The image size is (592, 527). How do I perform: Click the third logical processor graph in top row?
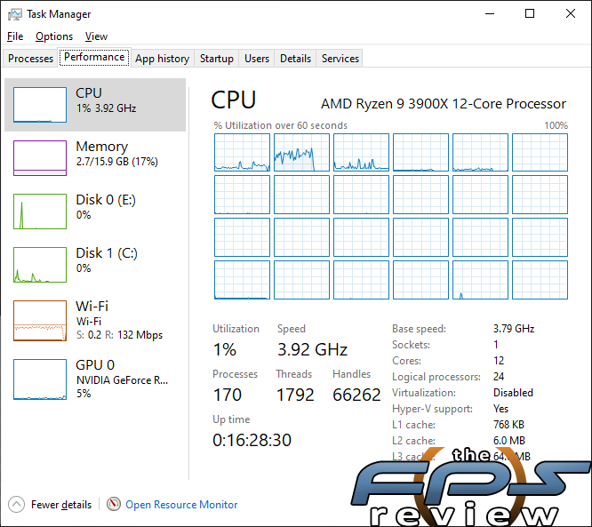361,152
